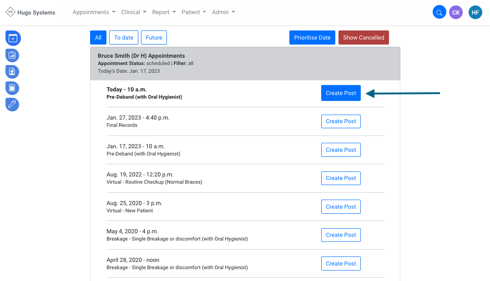
Task: Click the Show Cancelled button
Action: coord(364,38)
